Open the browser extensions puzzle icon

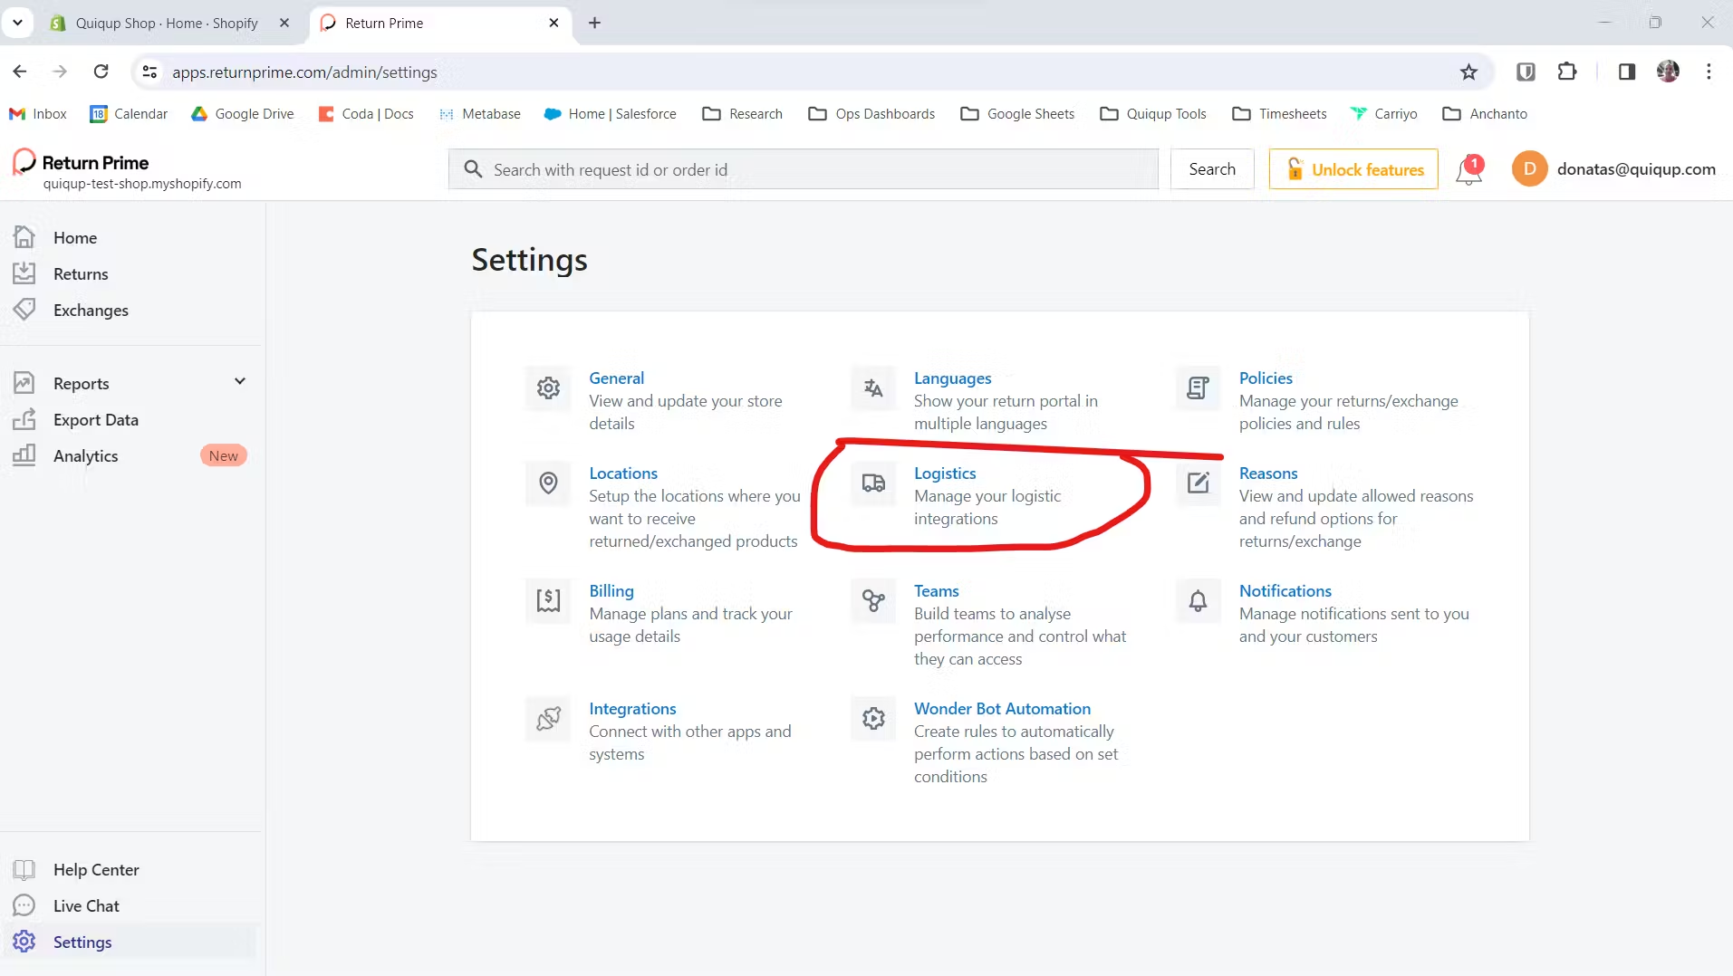click(x=1566, y=72)
